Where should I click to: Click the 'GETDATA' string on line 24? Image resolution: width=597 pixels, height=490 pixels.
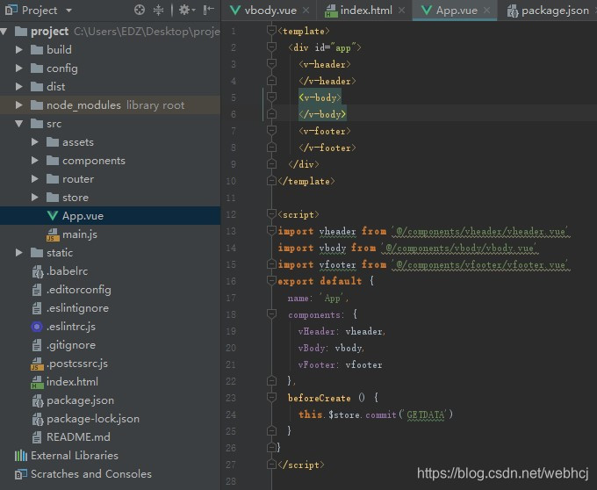coord(425,414)
